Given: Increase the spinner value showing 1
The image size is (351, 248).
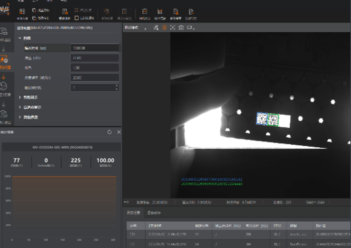Looking at the screenshot, I should [x=116, y=85].
